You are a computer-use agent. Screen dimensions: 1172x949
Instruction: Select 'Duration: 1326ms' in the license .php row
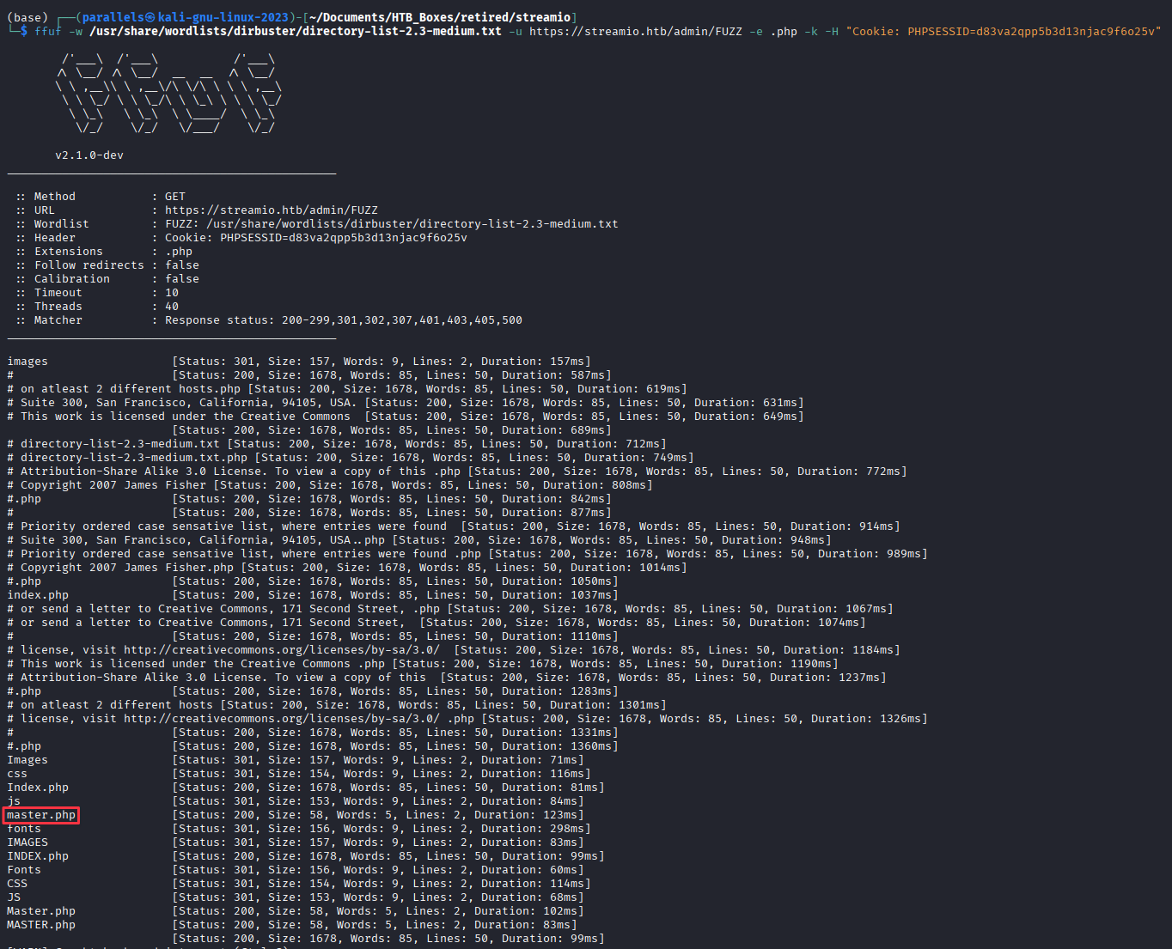(866, 719)
